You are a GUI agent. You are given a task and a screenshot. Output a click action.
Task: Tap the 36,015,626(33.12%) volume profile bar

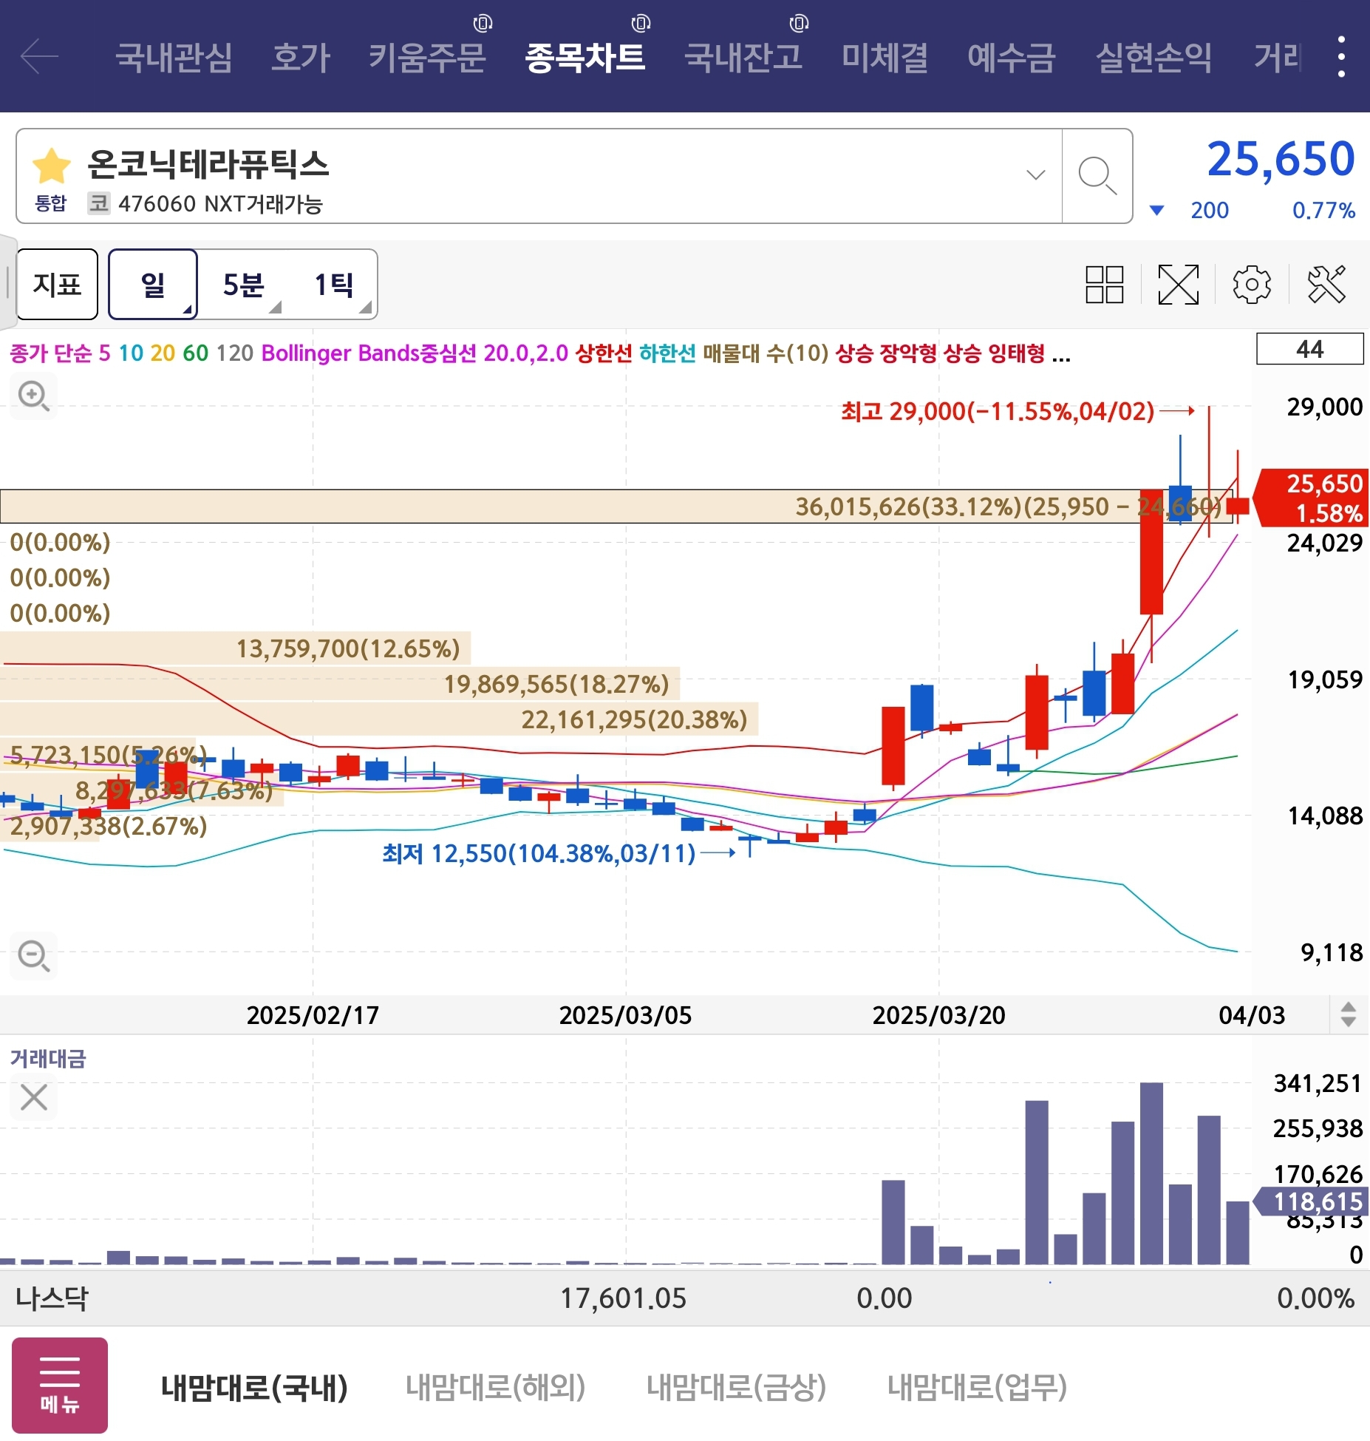coord(617,506)
